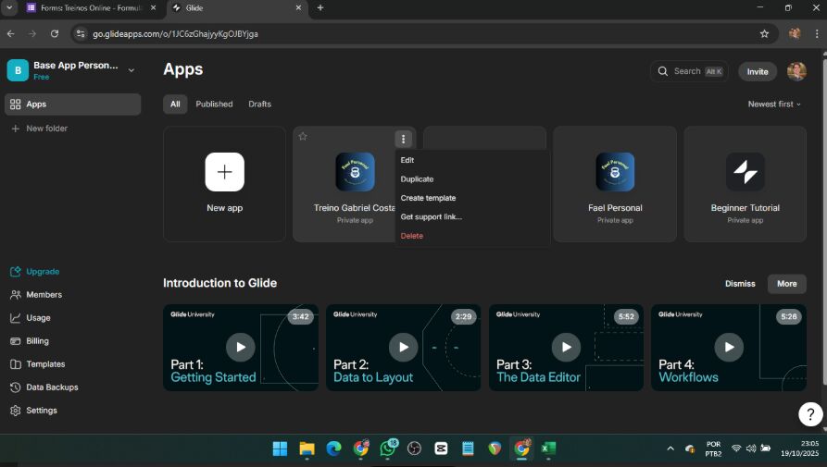Switch to the Published tab
The width and height of the screenshot is (827, 467).
coord(214,104)
